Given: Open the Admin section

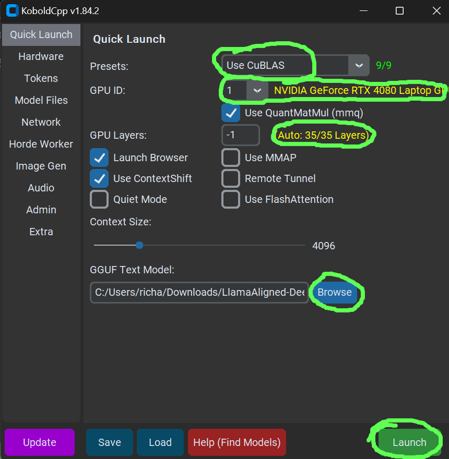Looking at the screenshot, I should [x=41, y=210].
